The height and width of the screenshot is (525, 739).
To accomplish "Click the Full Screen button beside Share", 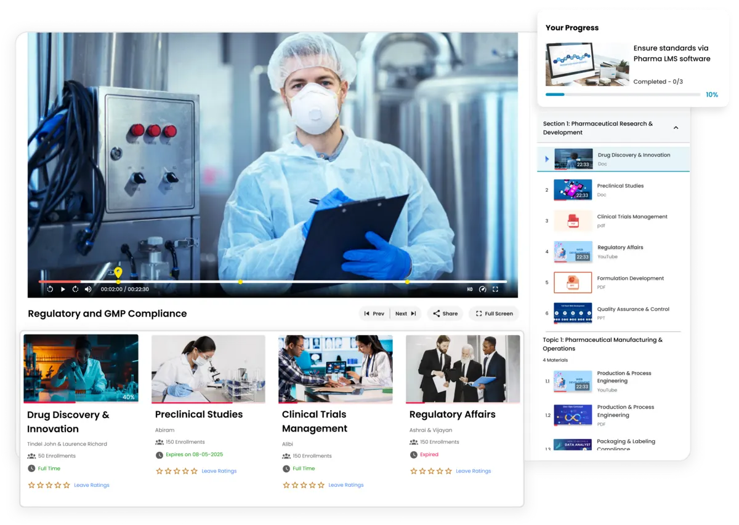I will click(x=493, y=314).
